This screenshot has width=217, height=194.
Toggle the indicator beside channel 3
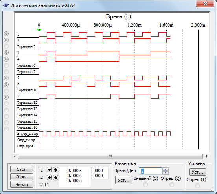pyautogui.click(x=6, y=53)
